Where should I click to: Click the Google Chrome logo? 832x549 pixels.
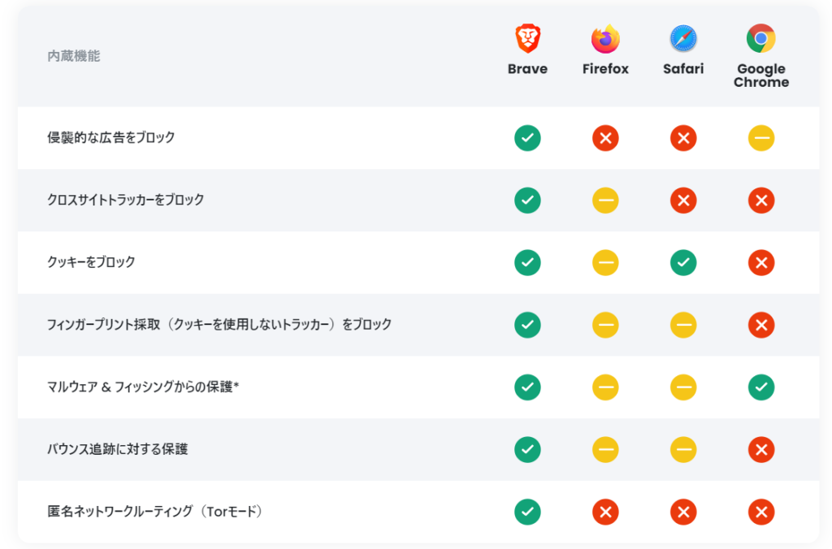(761, 38)
